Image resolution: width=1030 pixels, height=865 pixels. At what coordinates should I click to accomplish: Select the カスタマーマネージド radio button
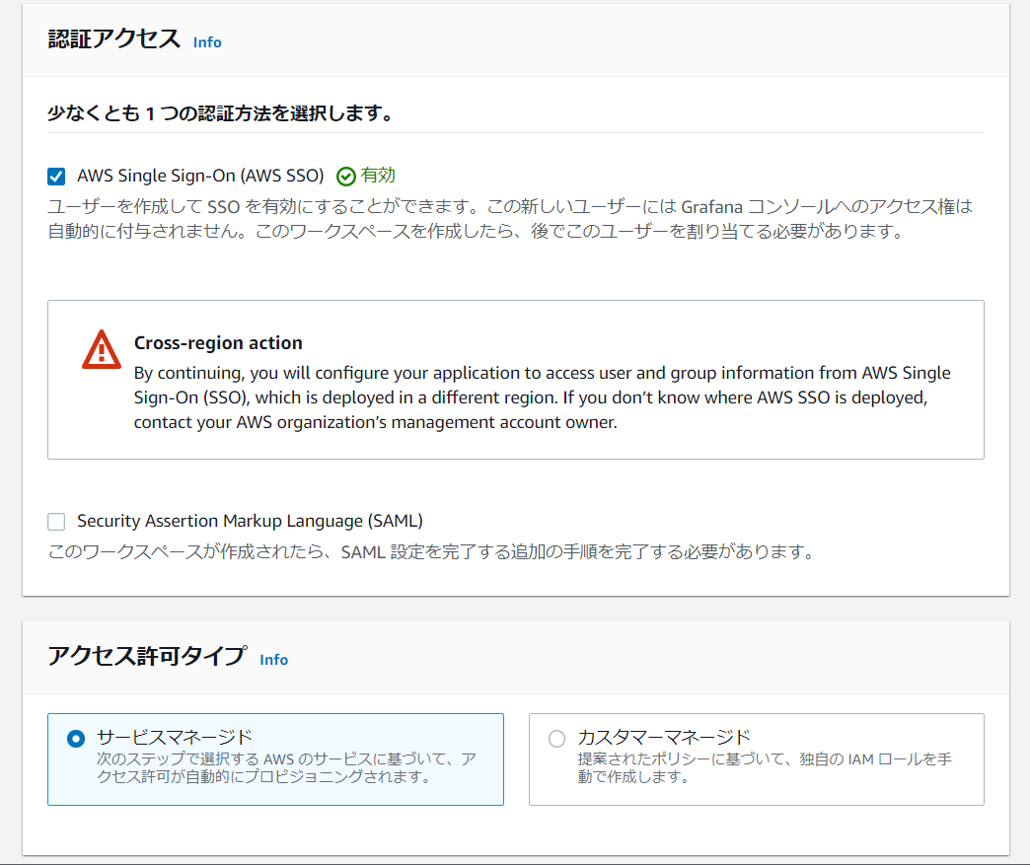[556, 739]
